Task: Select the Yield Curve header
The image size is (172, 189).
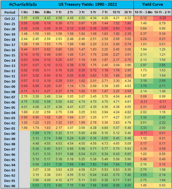Action: (x=152, y=5)
